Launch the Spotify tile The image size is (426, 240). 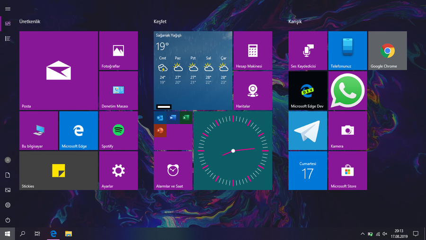118,131
